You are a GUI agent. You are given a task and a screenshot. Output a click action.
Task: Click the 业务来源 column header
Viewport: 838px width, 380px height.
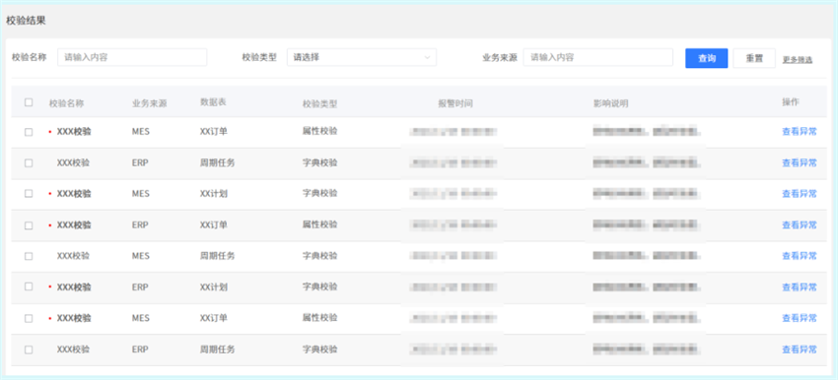coord(150,103)
